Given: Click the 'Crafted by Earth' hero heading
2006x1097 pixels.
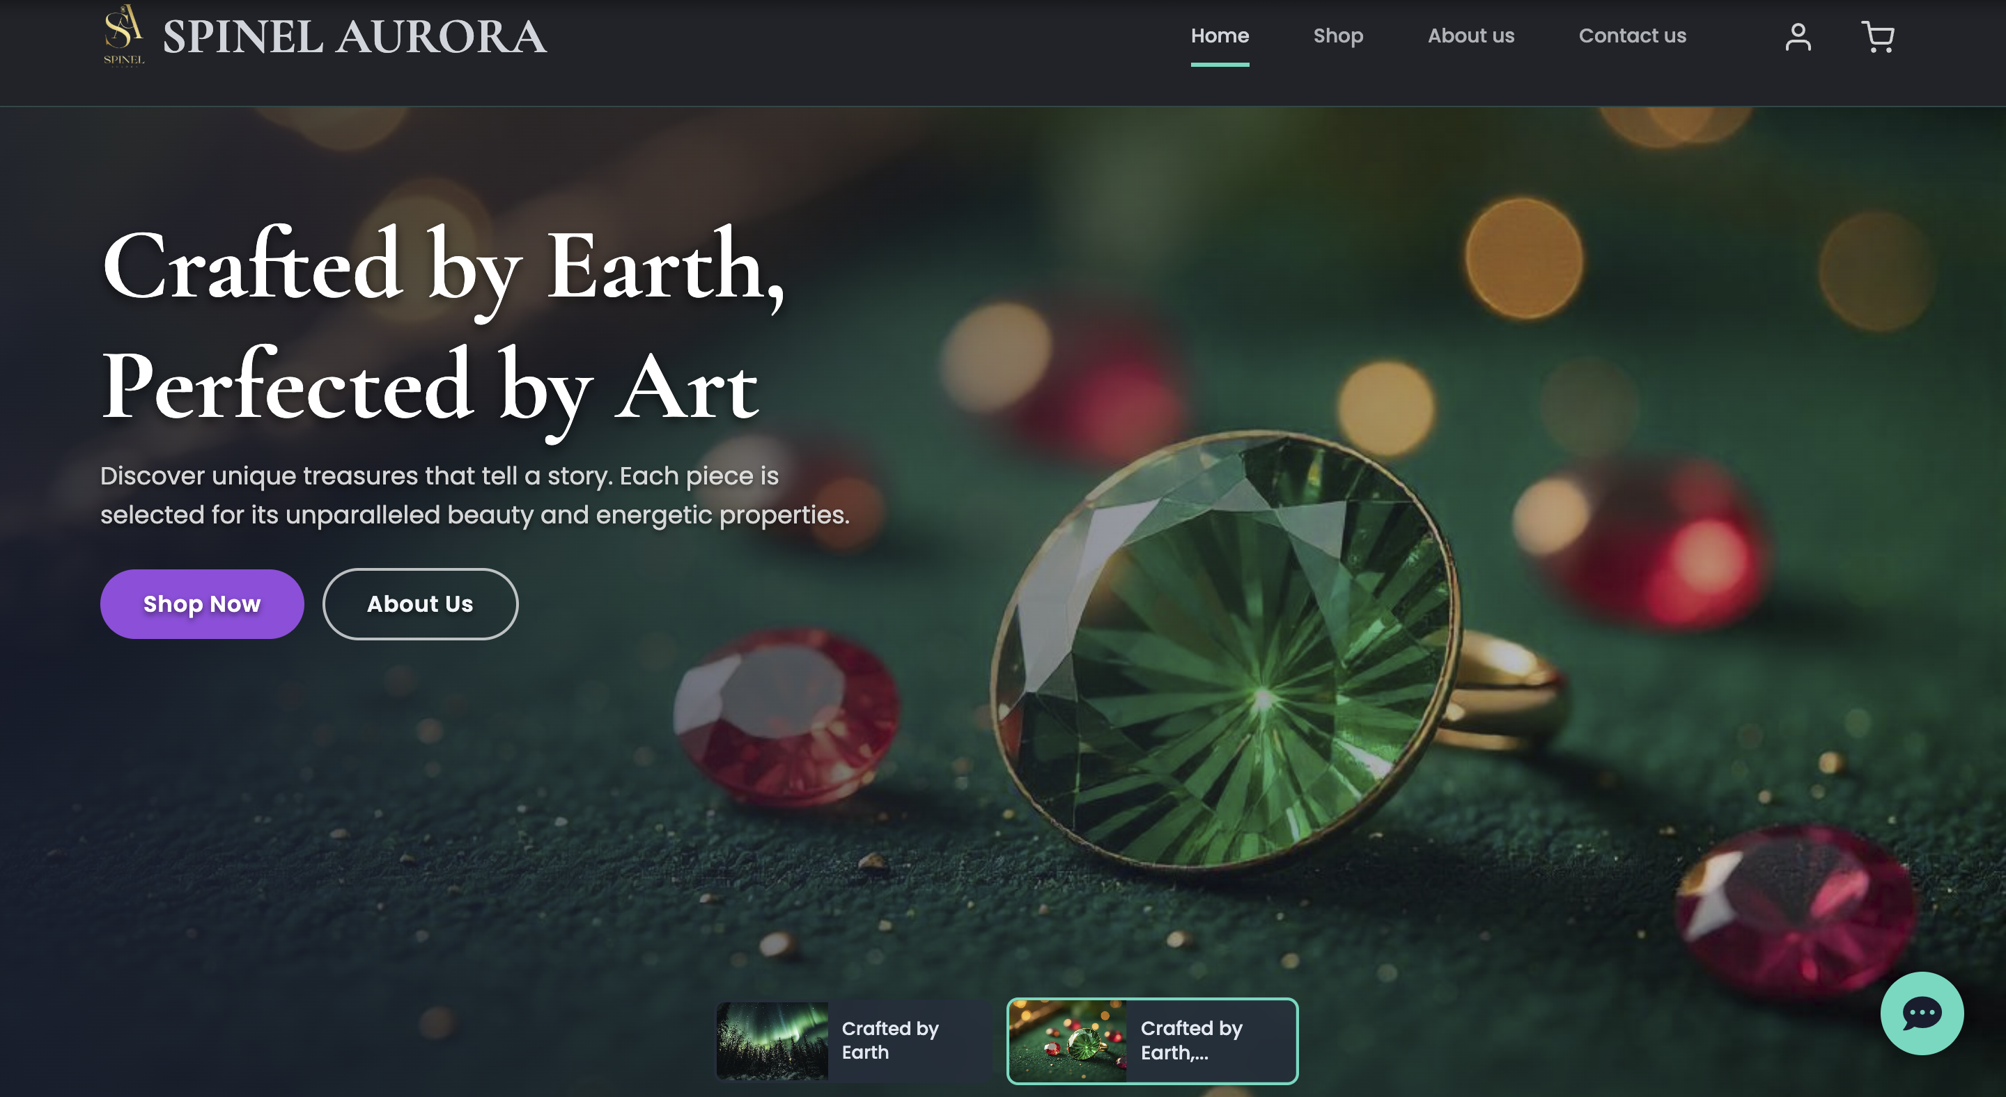Looking at the screenshot, I should (x=442, y=267).
